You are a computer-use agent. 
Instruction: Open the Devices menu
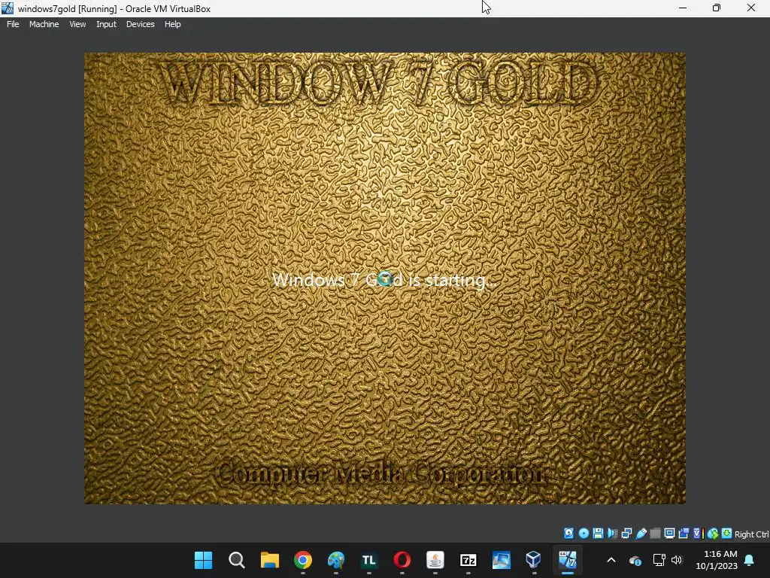click(x=140, y=24)
